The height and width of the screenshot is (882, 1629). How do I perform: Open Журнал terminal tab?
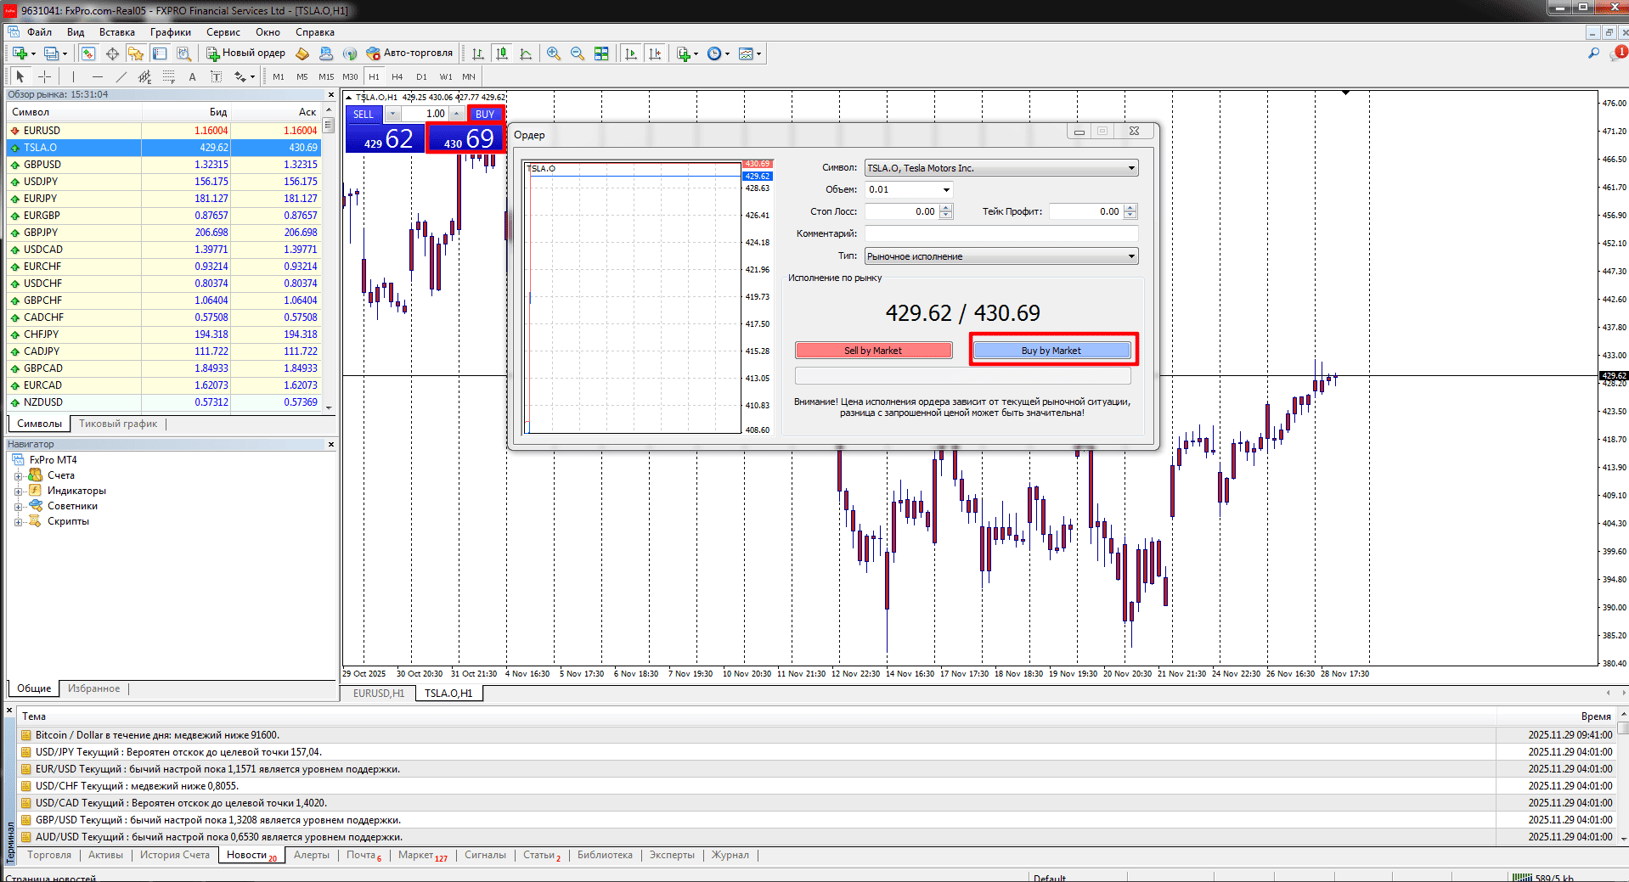pos(730,855)
